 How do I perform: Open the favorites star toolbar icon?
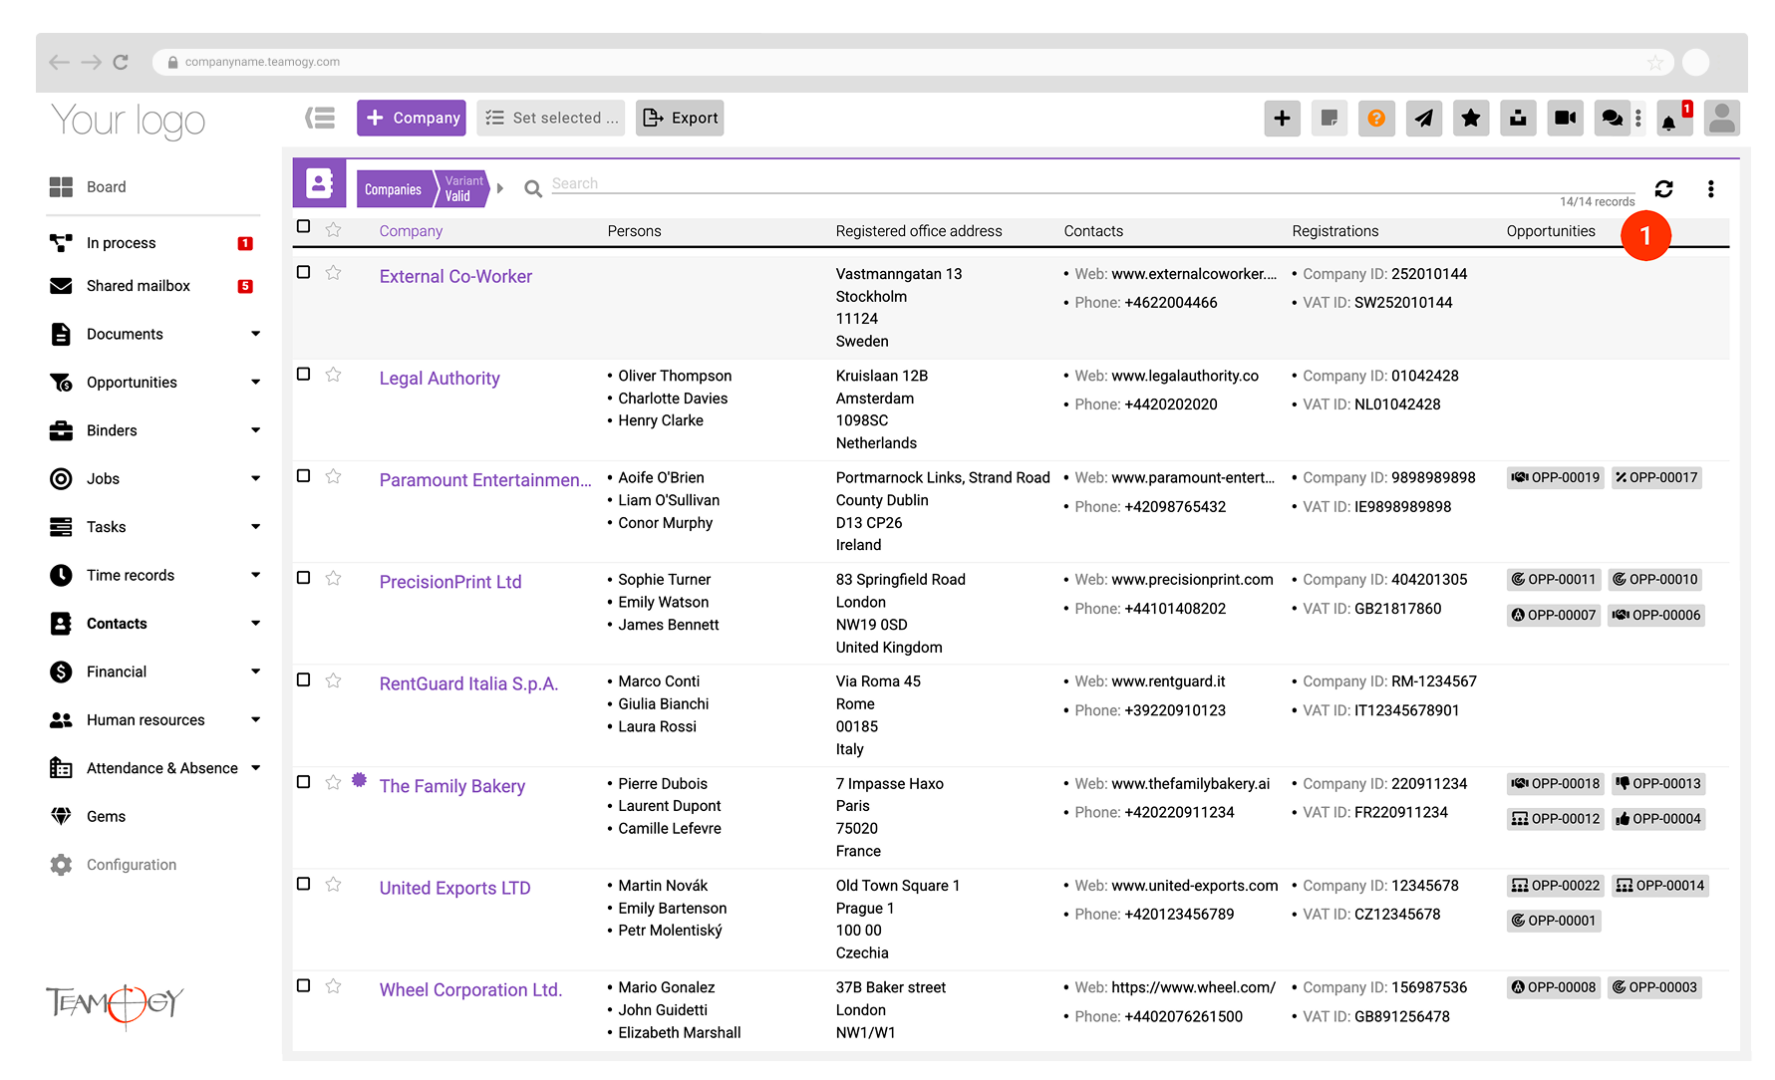[x=1470, y=119]
